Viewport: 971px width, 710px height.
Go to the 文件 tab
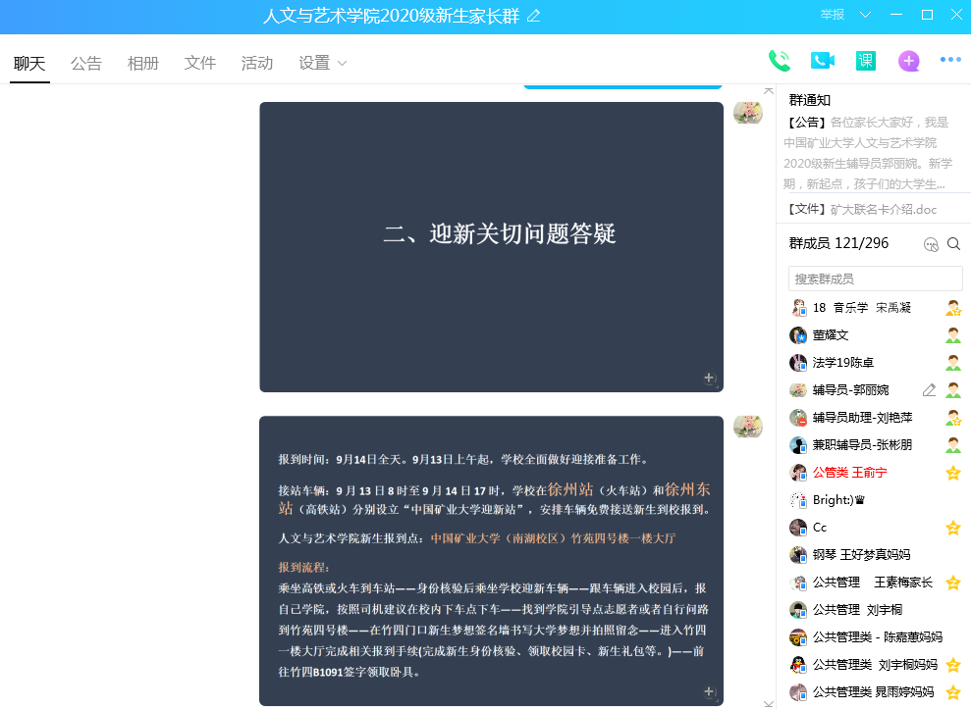point(200,63)
